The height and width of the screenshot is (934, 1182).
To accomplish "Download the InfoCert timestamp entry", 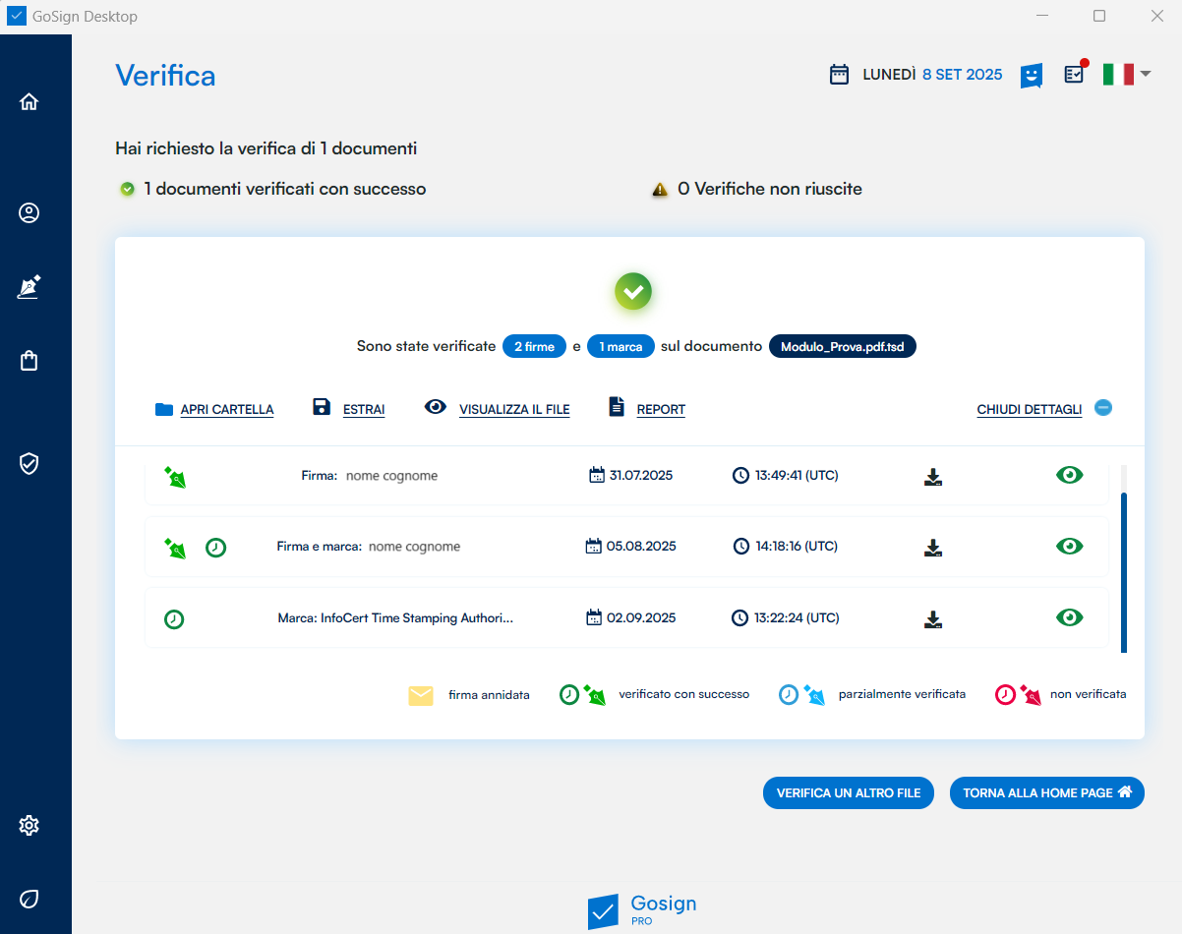I will click(x=933, y=619).
